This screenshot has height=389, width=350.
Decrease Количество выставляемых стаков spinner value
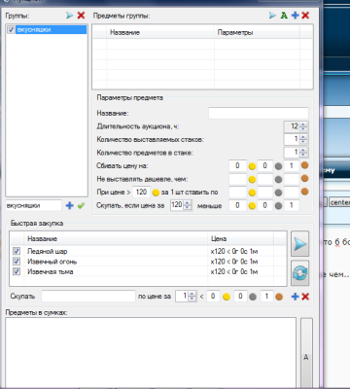303,142
